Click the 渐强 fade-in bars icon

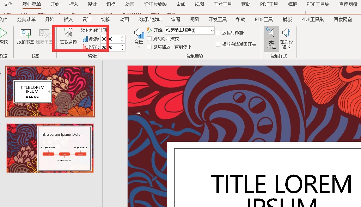pos(85,39)
